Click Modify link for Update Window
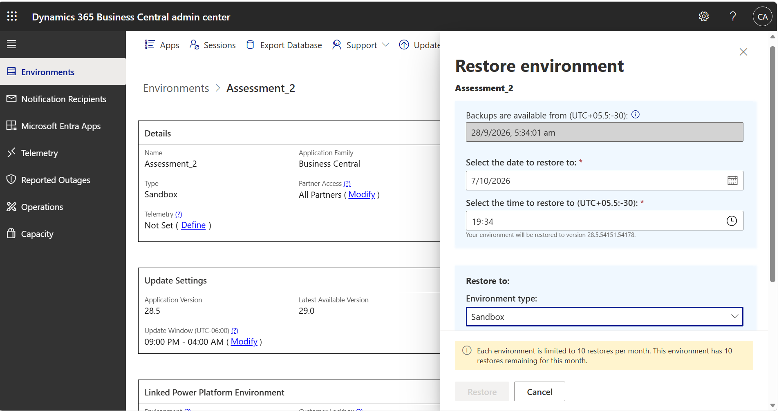The width and height of the screenshot is (779, 411). click(x=244, y=342)
